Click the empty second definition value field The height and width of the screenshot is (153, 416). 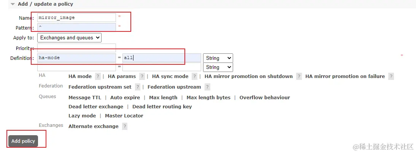[162, 67]
